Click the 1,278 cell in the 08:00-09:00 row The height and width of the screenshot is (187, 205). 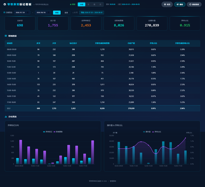click(x=102, y=49)
